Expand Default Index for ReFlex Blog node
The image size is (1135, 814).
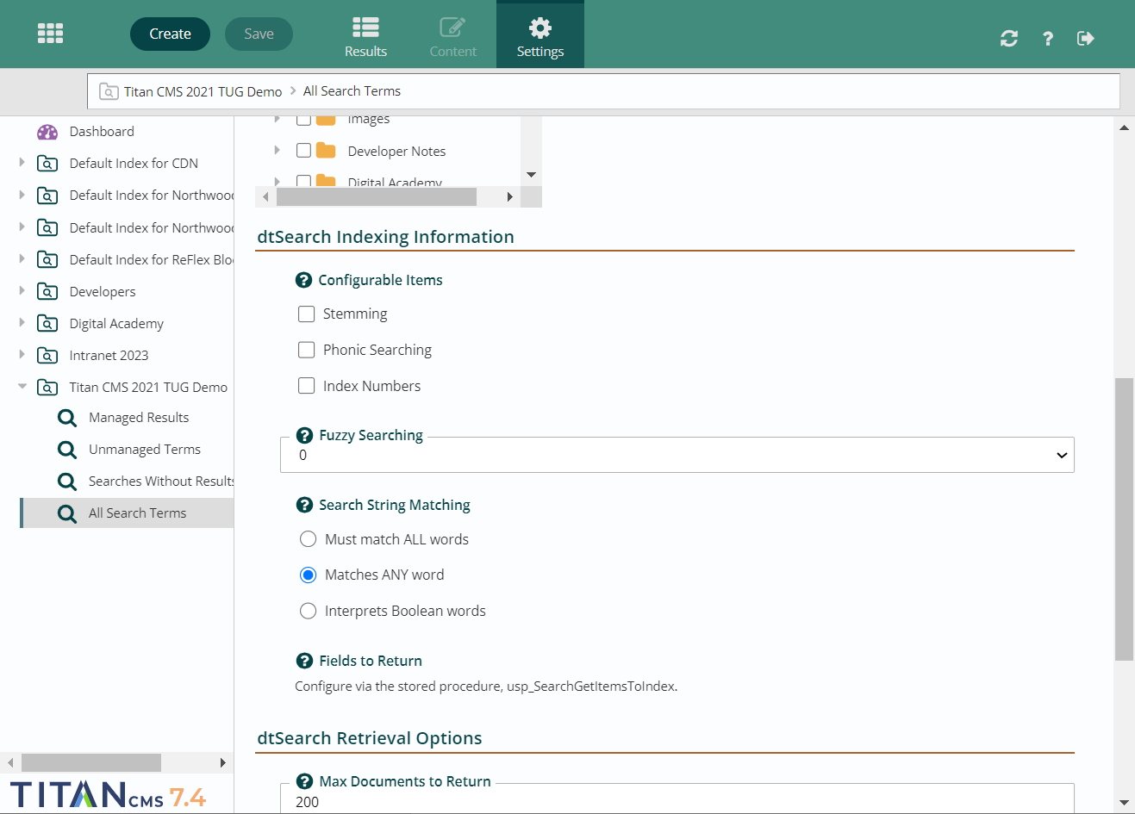click(x=22, y=258)
